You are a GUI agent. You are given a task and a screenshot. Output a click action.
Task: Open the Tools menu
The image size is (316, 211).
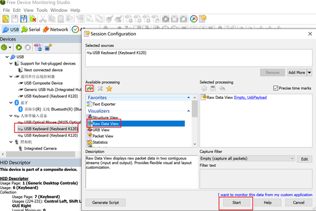(42, 10)
